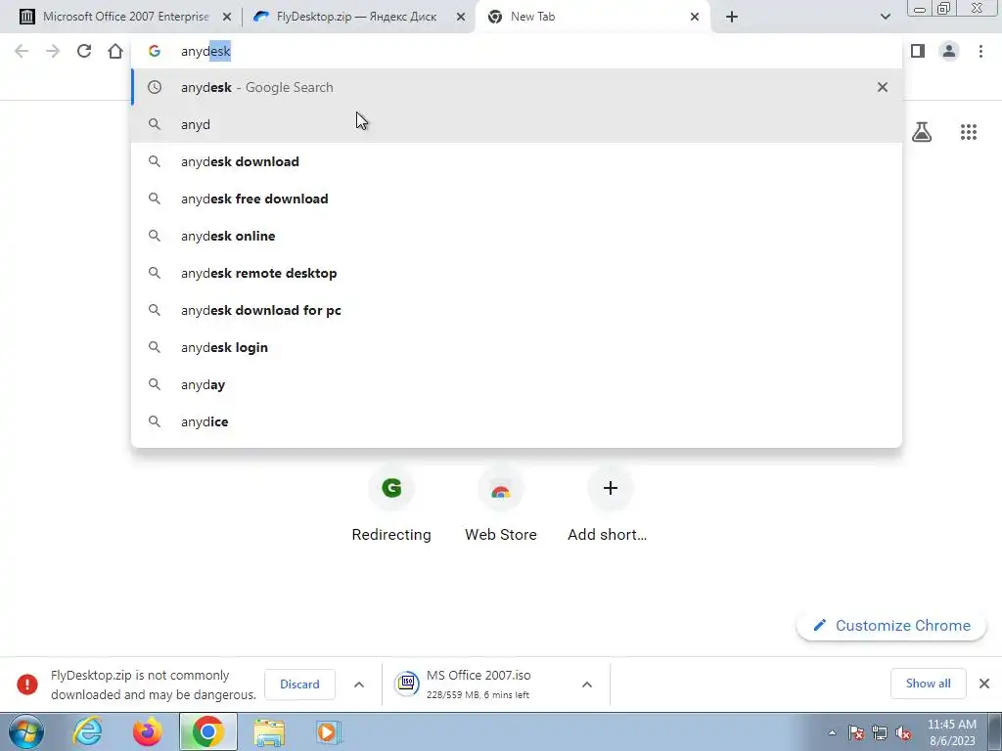Show hidden tray icons arrow
This screenshot has height=751, width=1002.
[832, 732]
